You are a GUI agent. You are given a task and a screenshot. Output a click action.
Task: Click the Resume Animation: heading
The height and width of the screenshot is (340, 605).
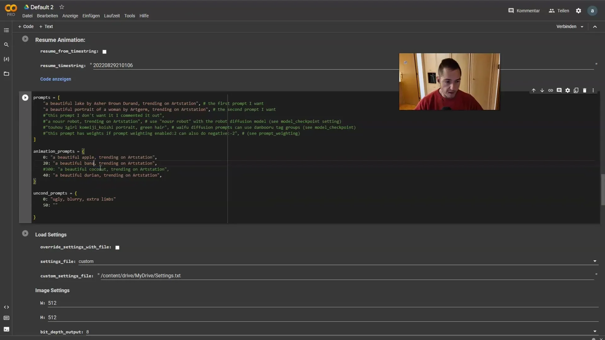click(60, 40)
